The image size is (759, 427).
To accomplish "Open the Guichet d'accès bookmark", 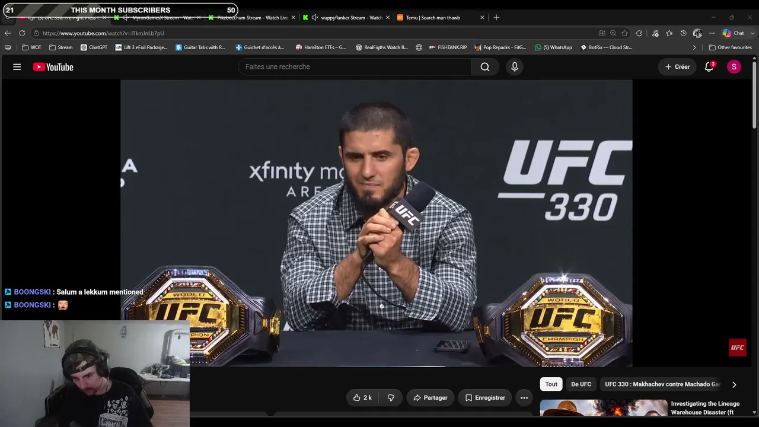I will tap(260, 47).
